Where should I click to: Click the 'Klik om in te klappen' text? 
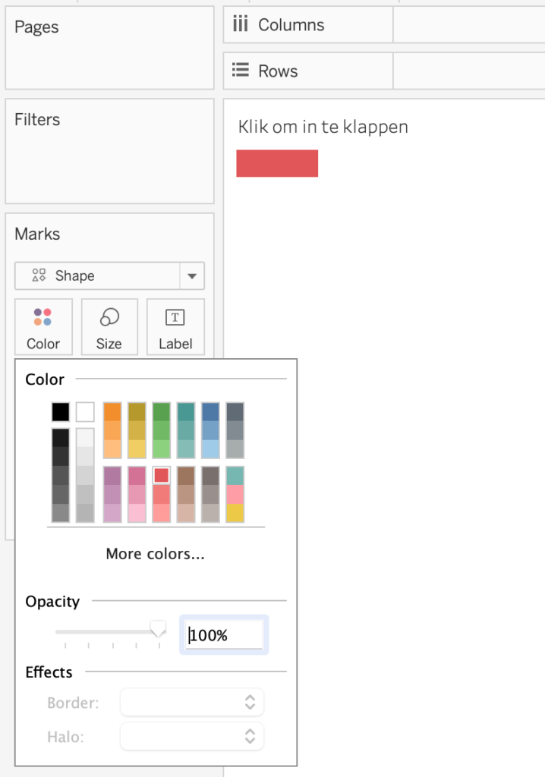point(323,127)
